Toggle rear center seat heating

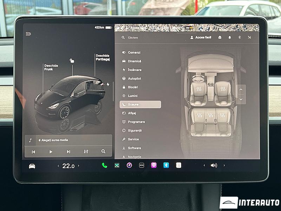(x=210, y=115)
